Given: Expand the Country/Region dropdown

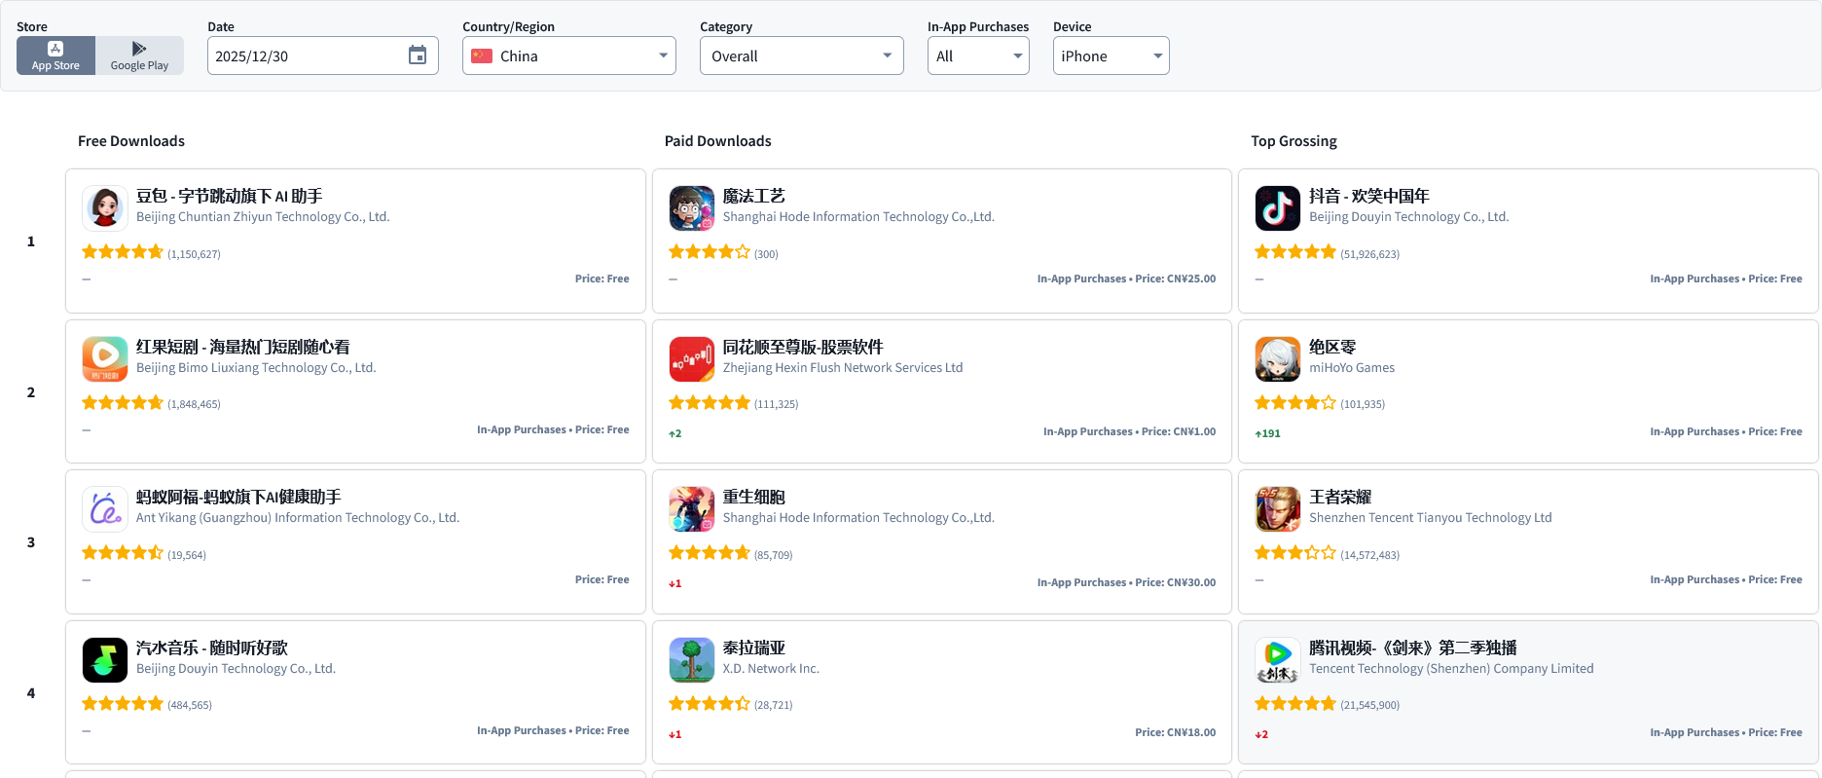Looking at the screenshot, I should point(569,56).
